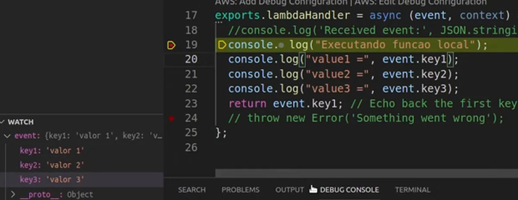Click line number 17 in the gutter
518x200 pixels.
pyautogui.click(x=191, y=16)
